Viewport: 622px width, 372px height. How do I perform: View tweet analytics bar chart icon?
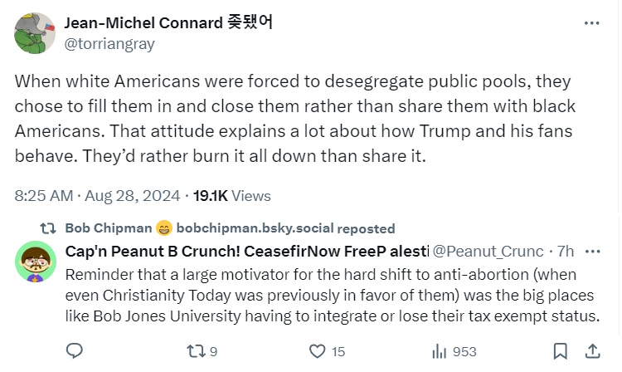(440, 351)
